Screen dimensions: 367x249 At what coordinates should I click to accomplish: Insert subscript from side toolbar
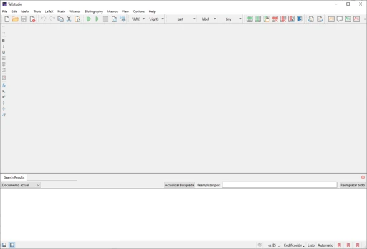coord(4,91)
